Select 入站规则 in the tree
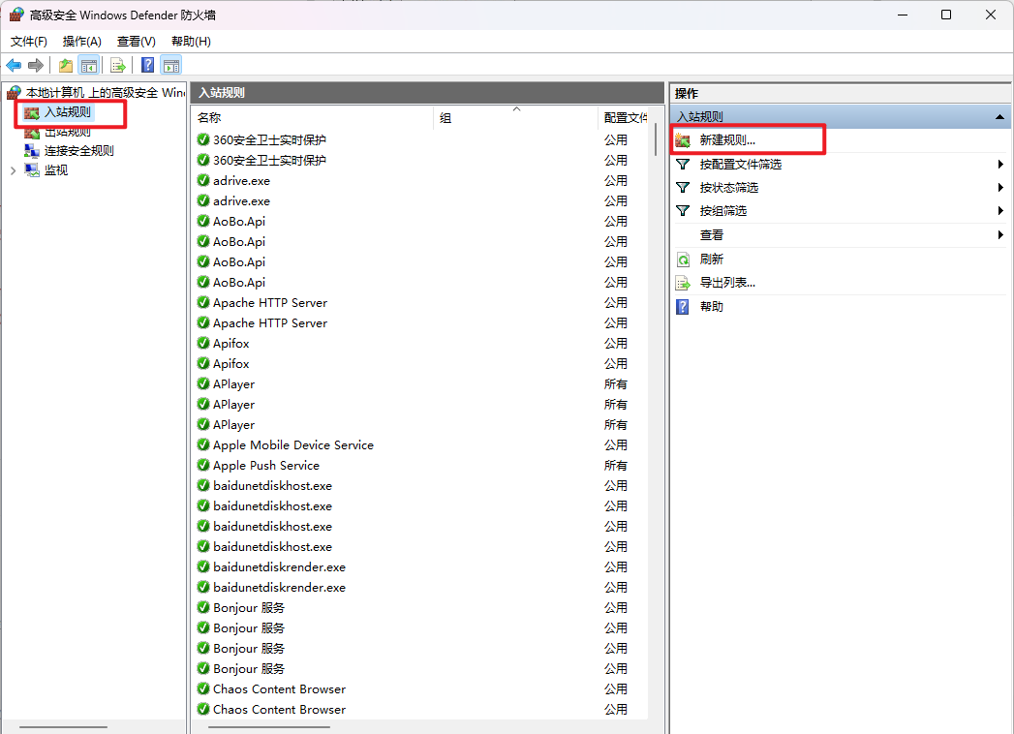This screenshot has width=1014, height=734. click(x=67, y=112)
